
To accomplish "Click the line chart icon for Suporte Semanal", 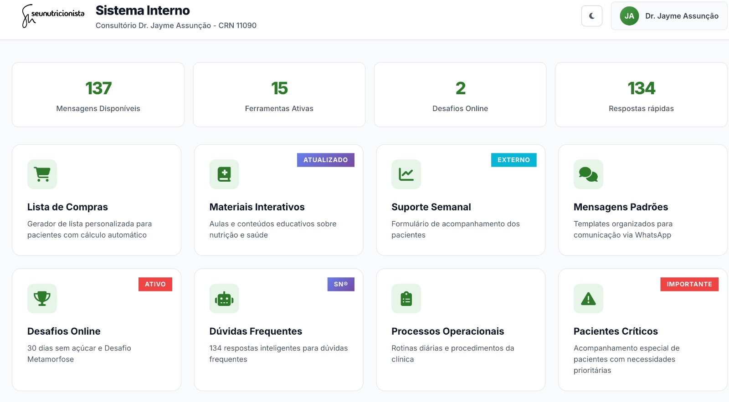I will [406, 174].
